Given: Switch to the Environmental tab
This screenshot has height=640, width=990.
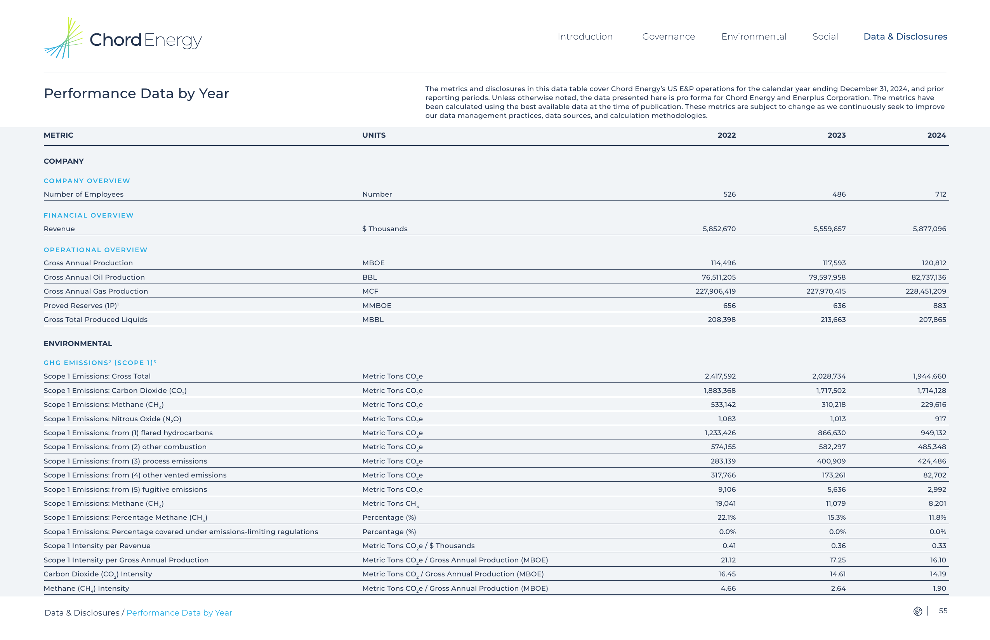Looking at the screenshot, I should tap(754, 36).
